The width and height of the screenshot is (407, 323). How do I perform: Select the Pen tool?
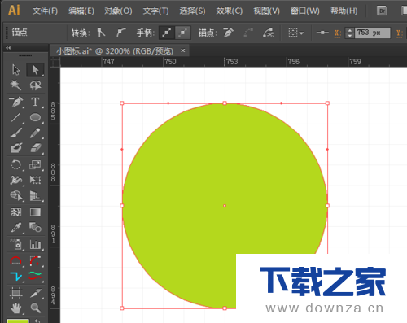pyautogui.click(x=16, y=102)
